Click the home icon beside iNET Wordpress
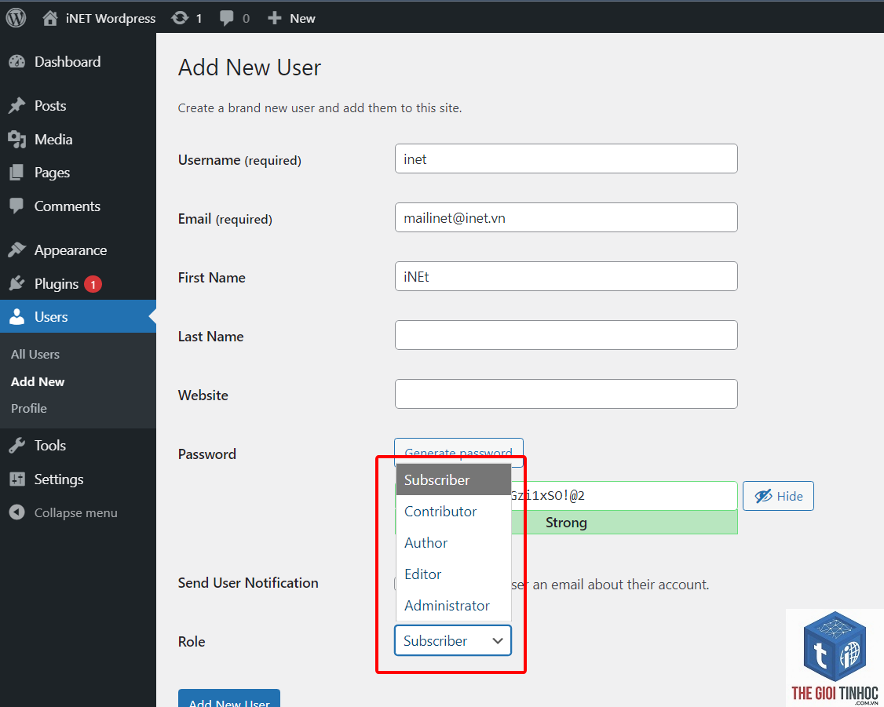Viewport: 884px width, 707px height. [49, 19]
